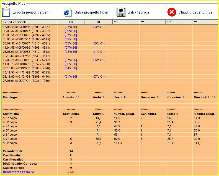Click the Casi Negativi: label
The height and width of the screenshot is (176, 219).
click(13, 159)
